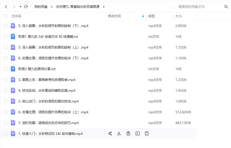The width and height of the screenshot is (231, 148).
Task: Click the back navigation arrow
Action: (x=6, y=6)
